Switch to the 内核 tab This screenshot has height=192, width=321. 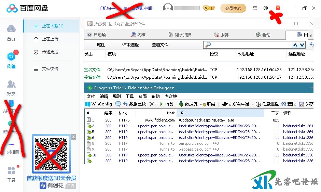(138, 35)
